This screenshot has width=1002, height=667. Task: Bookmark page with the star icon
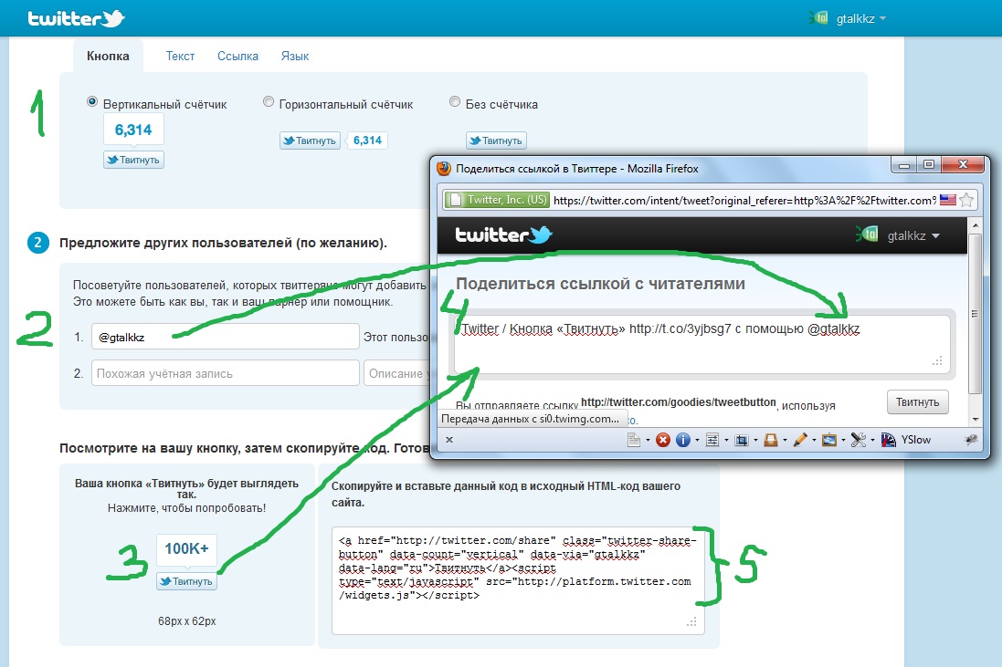(x=967, y=200)
